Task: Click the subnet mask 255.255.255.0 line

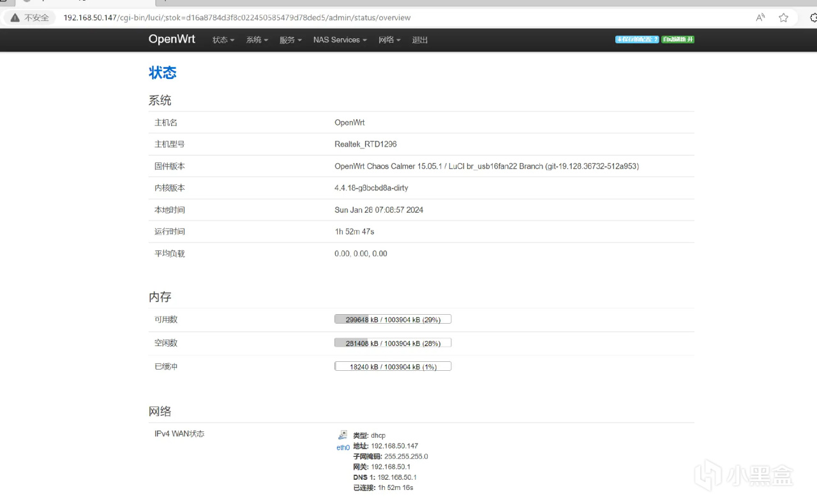Action: pyautogui.click(x=391, y=456)
